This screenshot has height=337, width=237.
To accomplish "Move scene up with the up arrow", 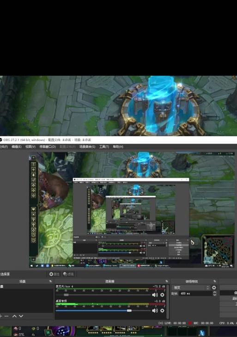I will click(x=14, y=316).
